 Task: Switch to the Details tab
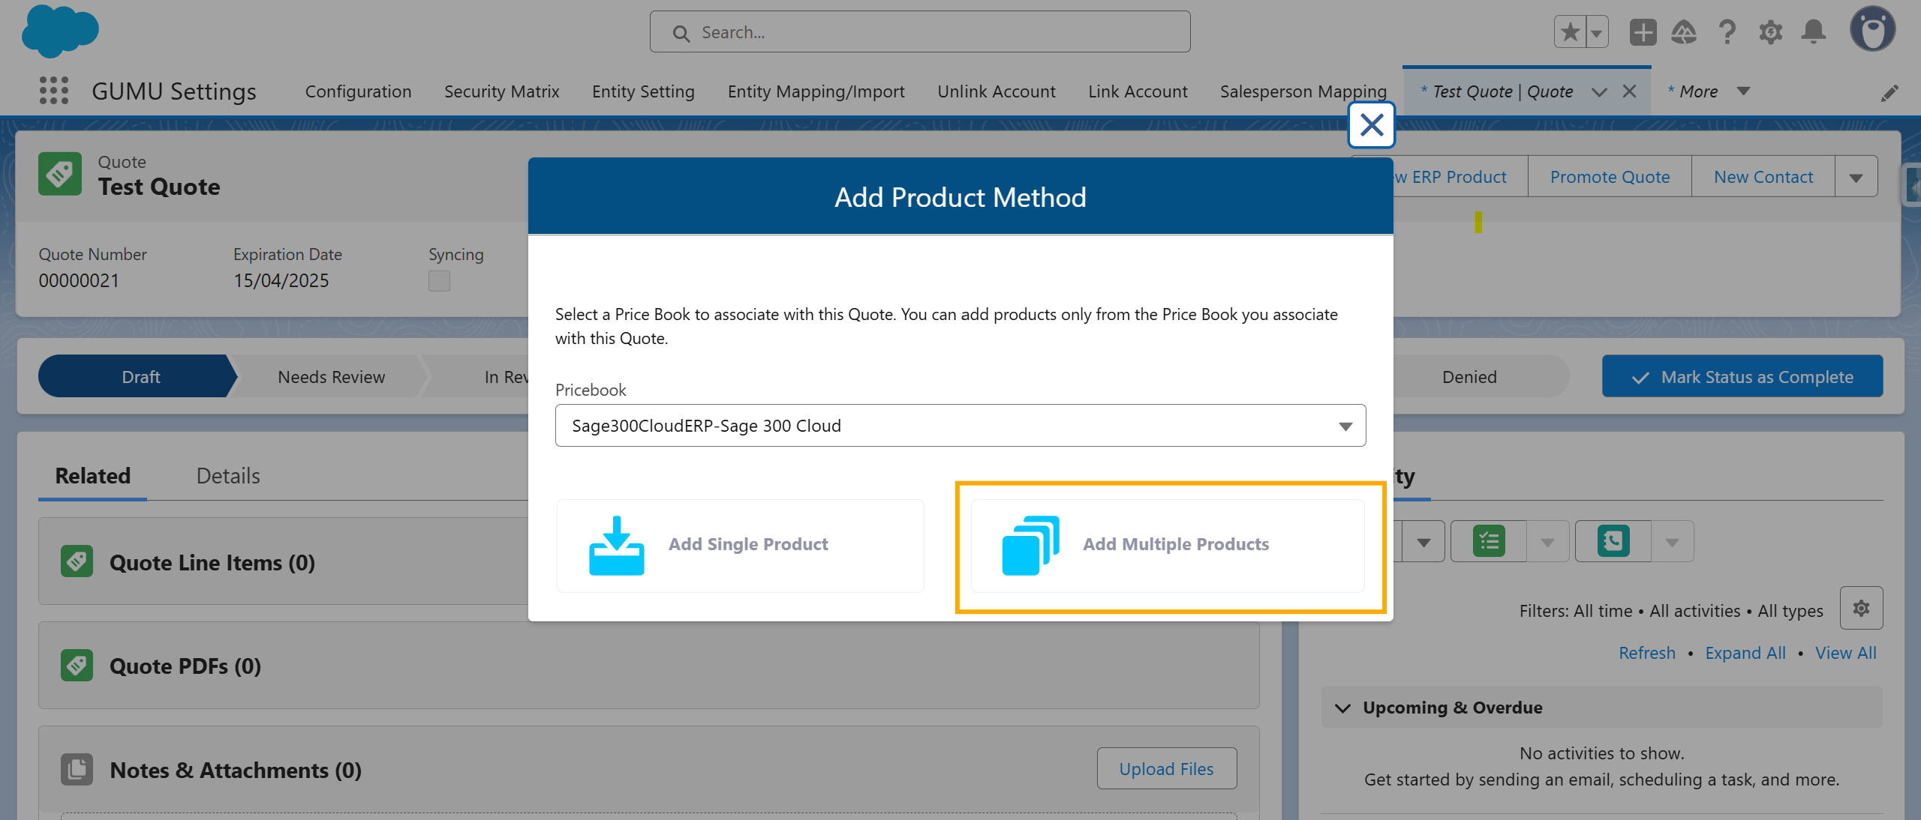[x=228, y=476]
